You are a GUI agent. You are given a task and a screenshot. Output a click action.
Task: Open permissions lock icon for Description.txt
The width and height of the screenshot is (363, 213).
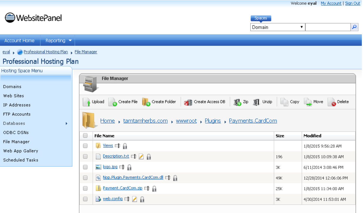[149, 157]
